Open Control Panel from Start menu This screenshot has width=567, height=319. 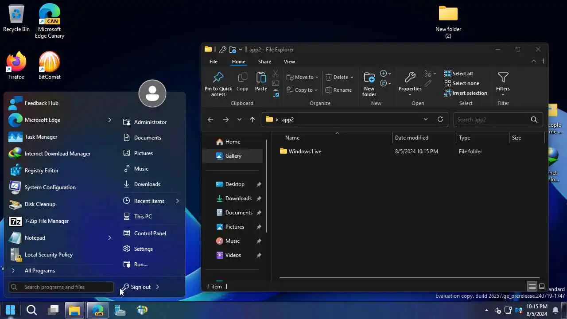click(x=151, y=233)
